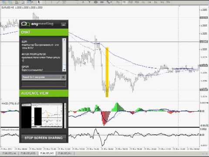Image resolution: width=209 pixels, height=157 pixels.
Task: Click chat scrollbar up arrow
Action: [64, 40]
